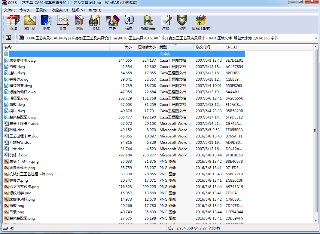Click the 扫描病毒 (Virus scan) icon
Viewport: 320px width, 234px height.
pyautogui.click(x=148, y=20)
